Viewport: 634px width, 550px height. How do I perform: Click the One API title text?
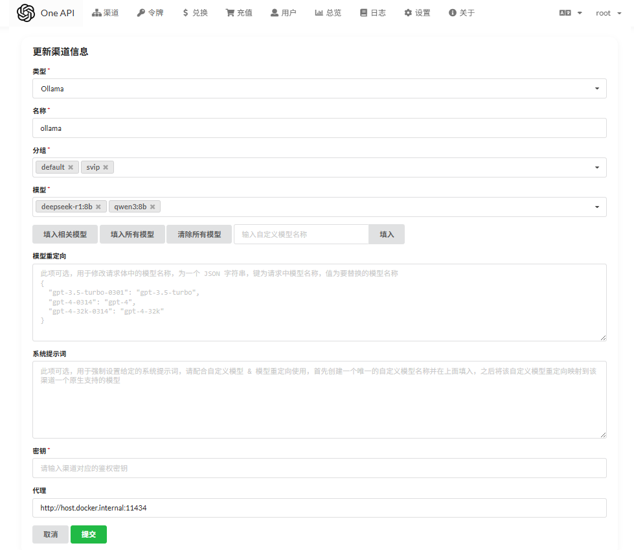point(58,13)
